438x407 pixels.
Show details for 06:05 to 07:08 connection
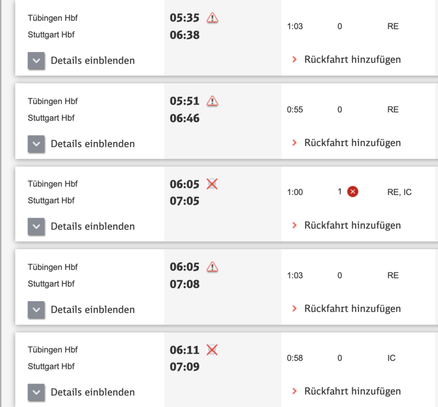click(x=36, y=309)
